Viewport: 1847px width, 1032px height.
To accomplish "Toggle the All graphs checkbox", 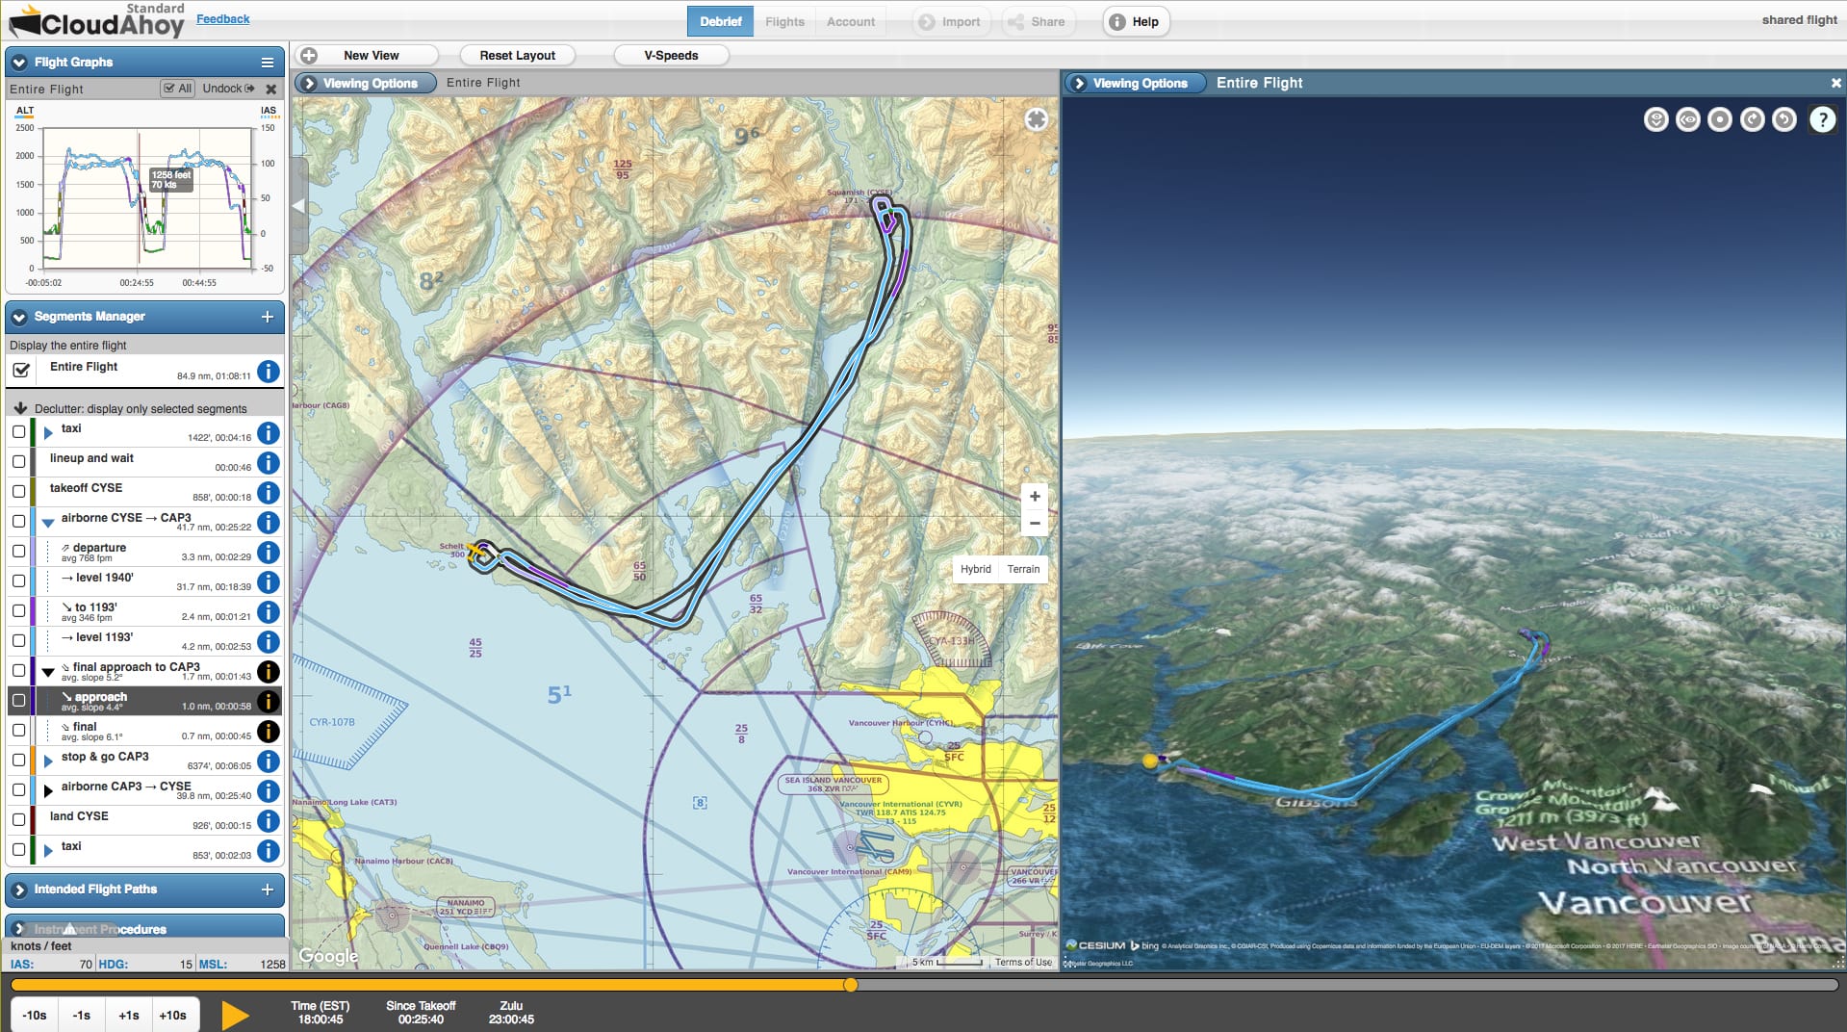I will [169, 89].
